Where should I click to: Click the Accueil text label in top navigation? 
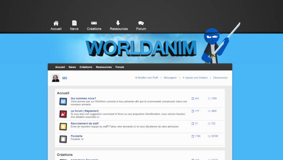[56, 29]
